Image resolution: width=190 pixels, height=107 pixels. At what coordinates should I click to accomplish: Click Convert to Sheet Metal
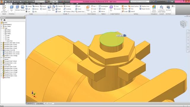coord(161,9)
